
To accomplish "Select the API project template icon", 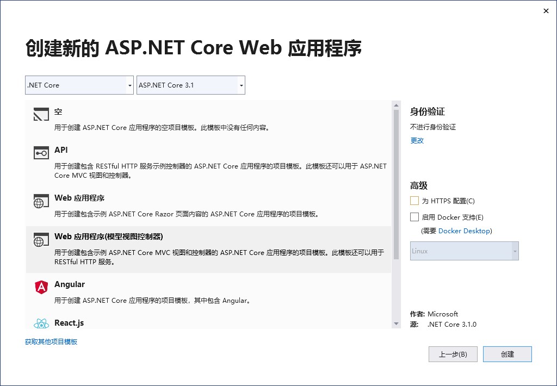I will pos(41,153).
